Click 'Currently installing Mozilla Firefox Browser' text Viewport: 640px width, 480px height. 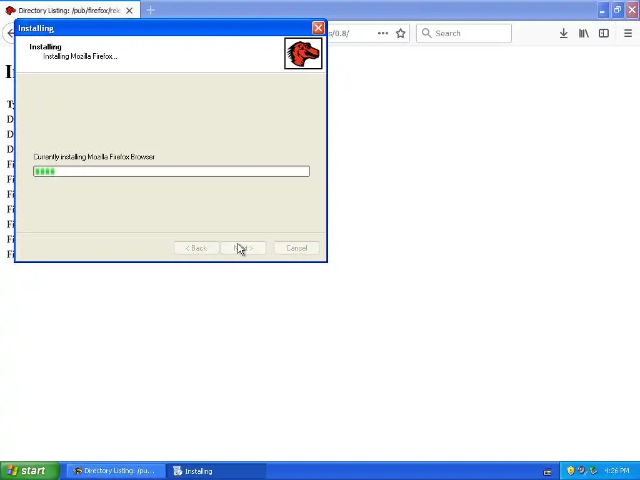click(94, 157)
